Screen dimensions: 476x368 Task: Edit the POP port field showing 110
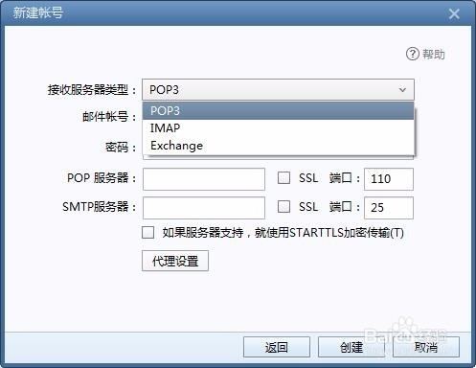point(389,179)
